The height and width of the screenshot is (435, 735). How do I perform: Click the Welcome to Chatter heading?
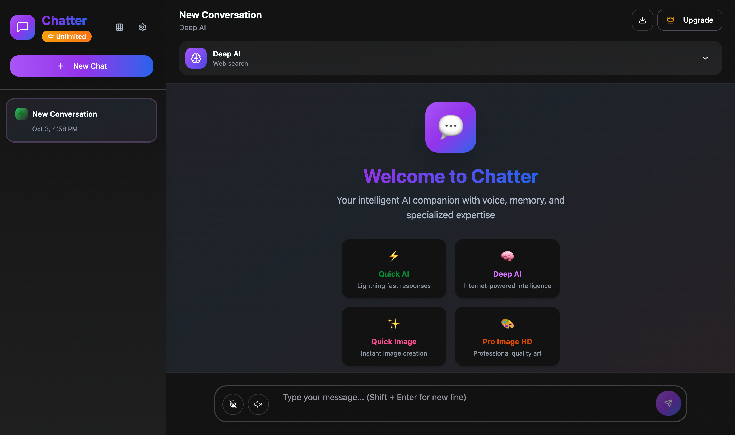pyautogui.click(x=451, y=176)
